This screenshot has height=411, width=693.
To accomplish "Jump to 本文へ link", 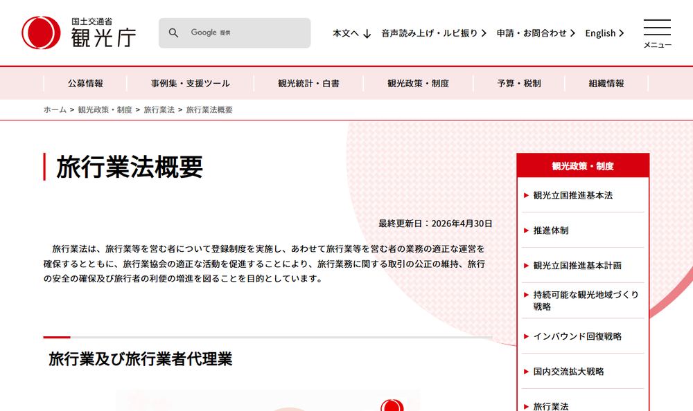I will 346,33.
